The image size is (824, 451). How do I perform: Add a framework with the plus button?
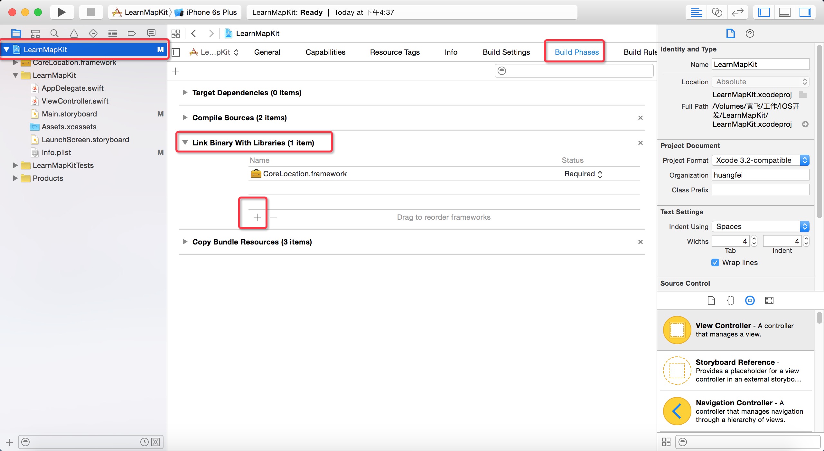(257, 217)
